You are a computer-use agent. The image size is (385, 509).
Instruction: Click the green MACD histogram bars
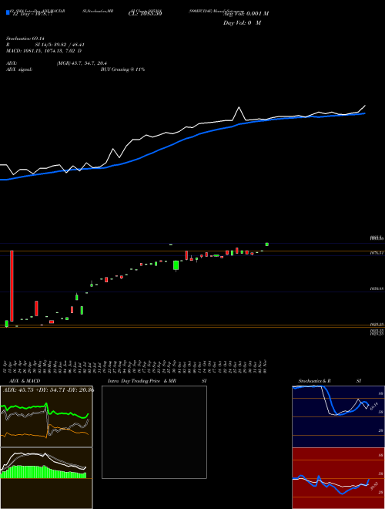(43, 472)
